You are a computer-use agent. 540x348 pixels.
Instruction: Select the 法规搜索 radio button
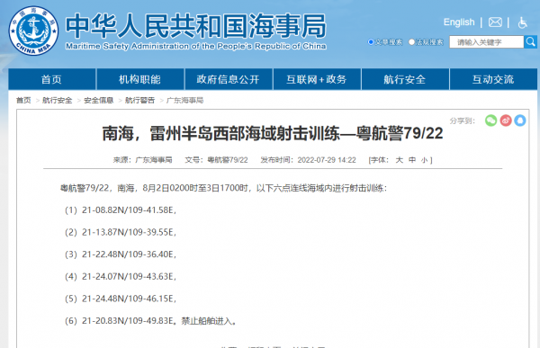411,42
